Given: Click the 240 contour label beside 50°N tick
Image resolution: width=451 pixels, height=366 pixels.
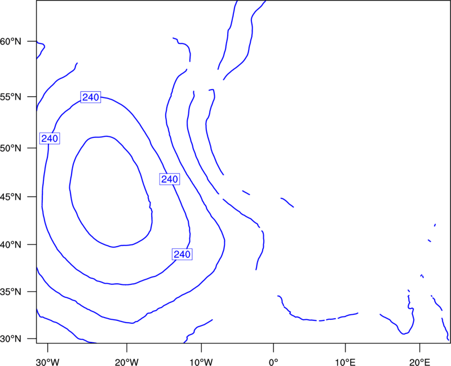Looking at the screenshot, I should (50, 139).
